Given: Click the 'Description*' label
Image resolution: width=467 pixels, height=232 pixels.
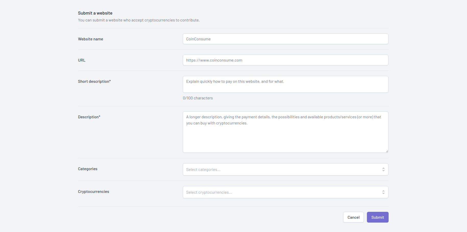Looking at the screenshot, I should [89, 117].
